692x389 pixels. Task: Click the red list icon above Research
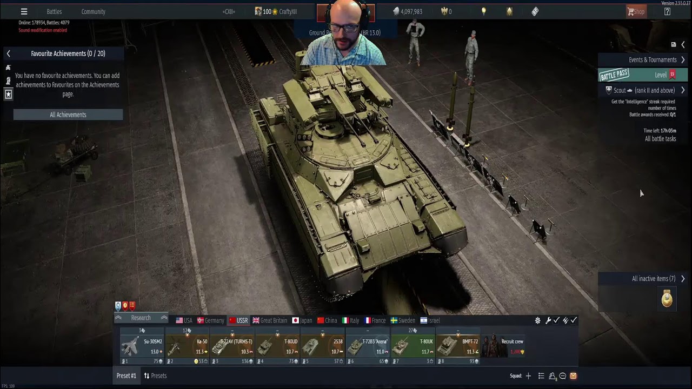[132, 306]
